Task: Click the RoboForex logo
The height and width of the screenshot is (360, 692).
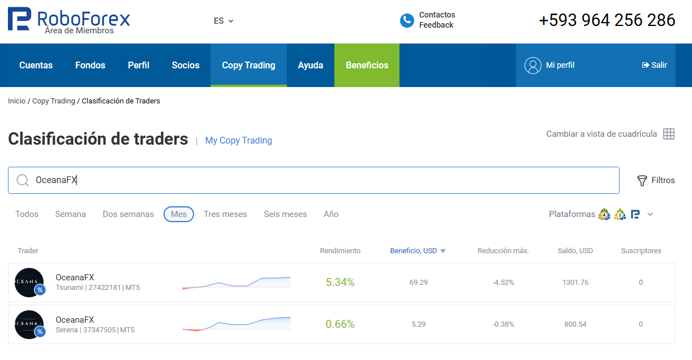Action: tap(69, 20)
